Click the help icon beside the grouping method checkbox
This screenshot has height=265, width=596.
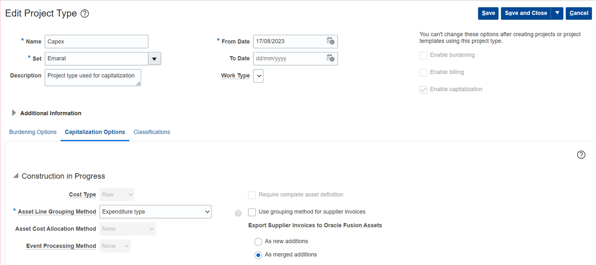(x=238, y=213)
